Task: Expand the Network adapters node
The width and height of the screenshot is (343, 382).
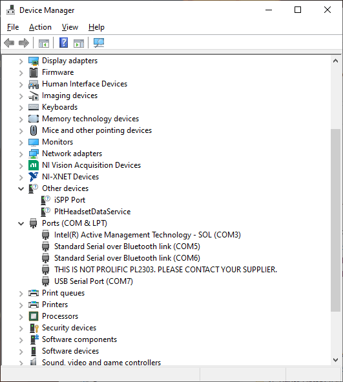Action: [21, 154]
